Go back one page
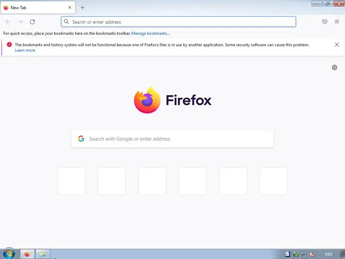The image size is (345, 259). (8, 22)
